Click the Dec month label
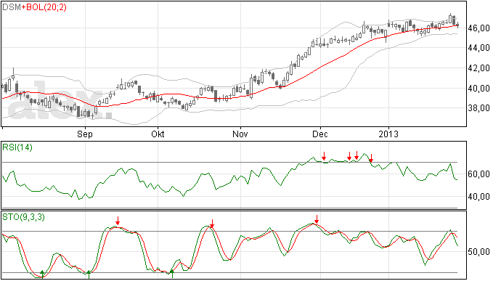This screenshot has width=501, height=281. tap(319, 134)
